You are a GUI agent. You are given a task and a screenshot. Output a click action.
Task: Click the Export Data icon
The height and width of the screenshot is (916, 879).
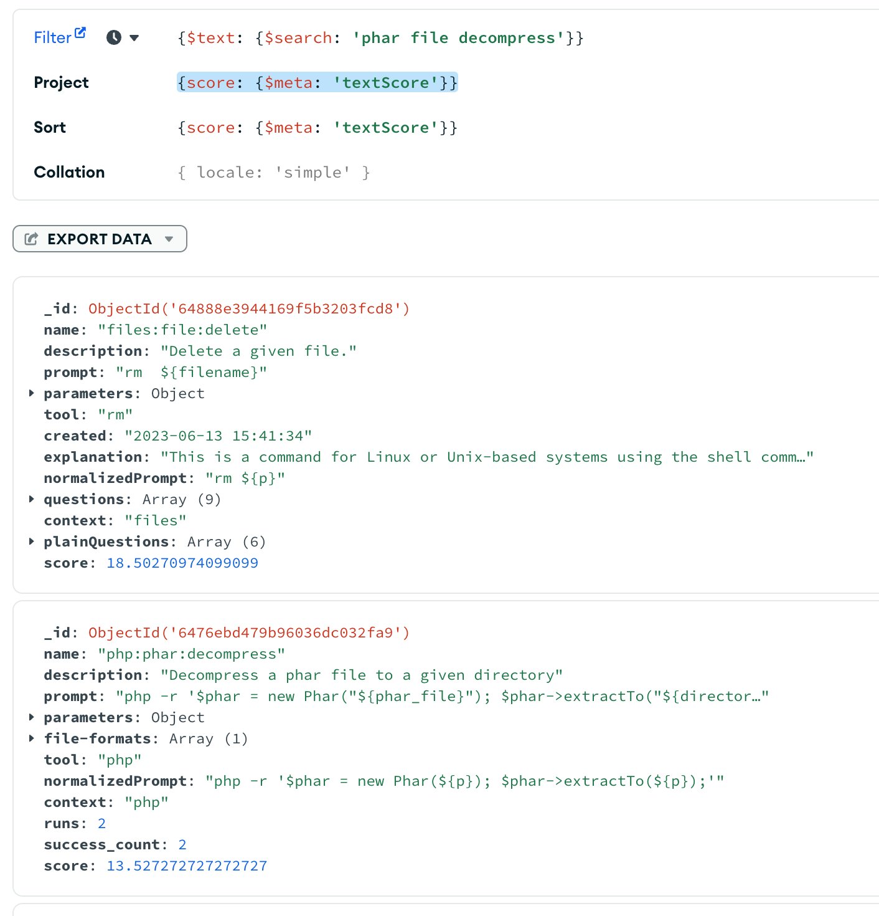coord(31,239)
